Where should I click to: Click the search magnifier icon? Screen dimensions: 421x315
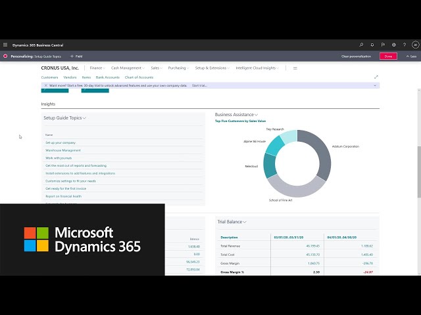coord(361,45)
